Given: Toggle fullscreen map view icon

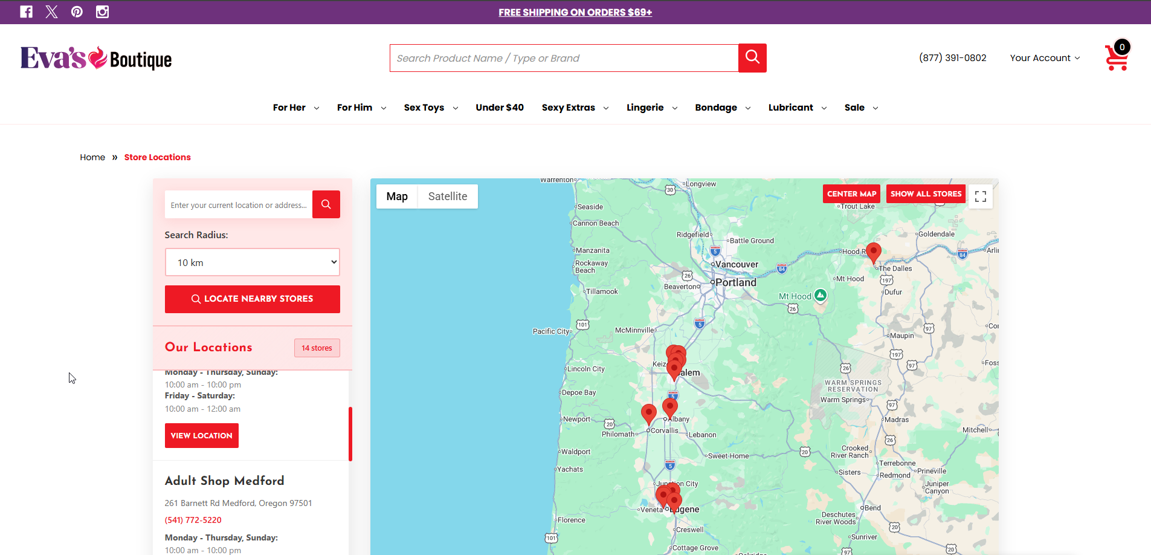Looking at the screenshot, I should coord(981,196).
